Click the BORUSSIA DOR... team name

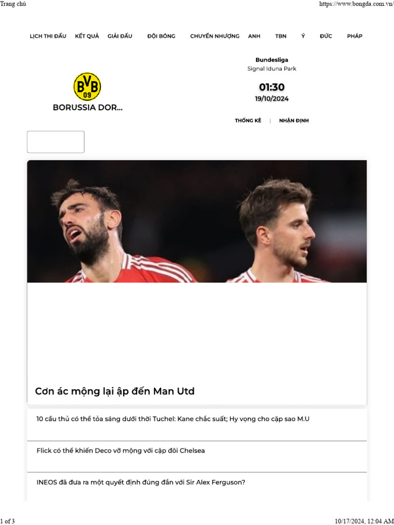pyautogui.click(x=88, y=108)
